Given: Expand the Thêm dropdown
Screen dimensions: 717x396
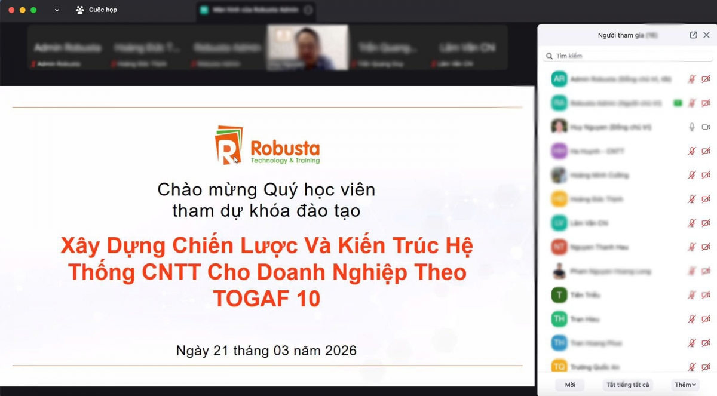Looking at the screenshot, I should (685, 385).
